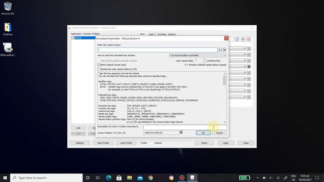The image size is (324, 182).
Task: Open the Action Center notifications icon
Action: coord(317,177)
